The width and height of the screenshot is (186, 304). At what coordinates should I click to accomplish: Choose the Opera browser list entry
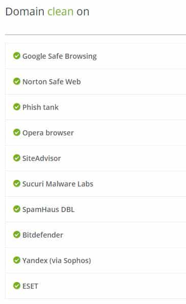click(x=95, y=133)
